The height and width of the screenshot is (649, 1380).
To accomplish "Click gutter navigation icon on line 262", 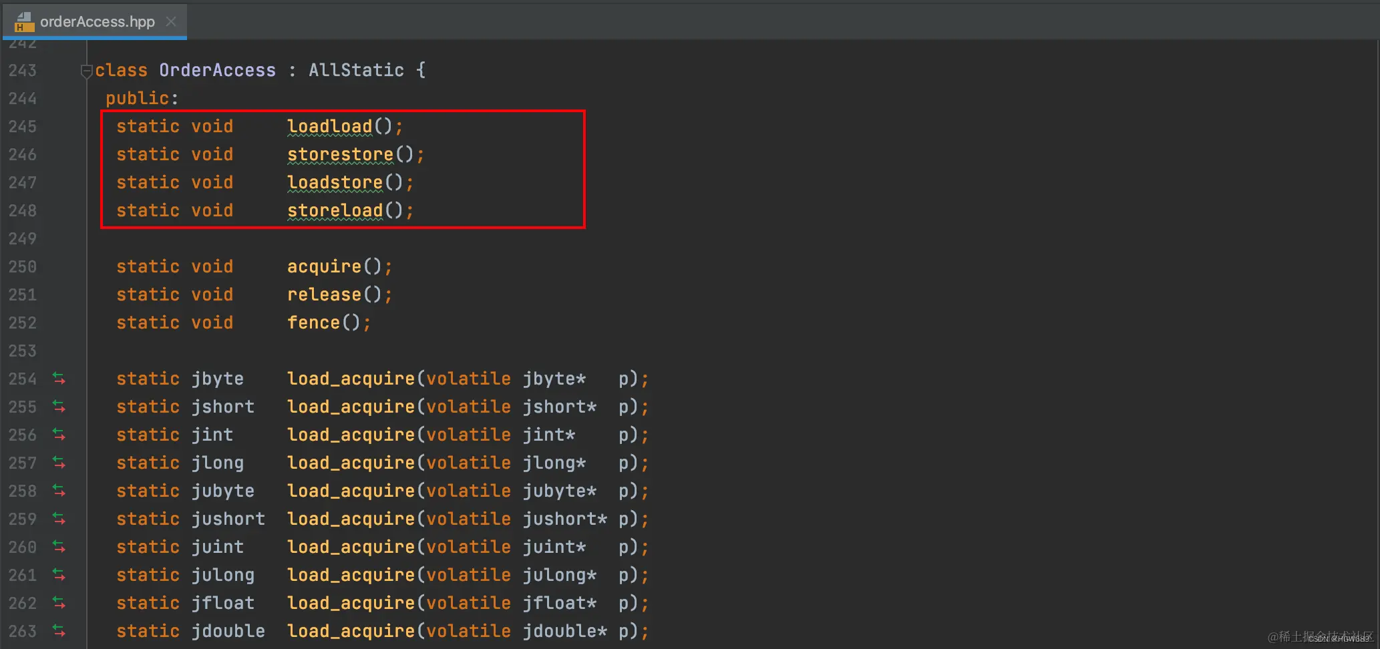I will [x=59, y=603].
